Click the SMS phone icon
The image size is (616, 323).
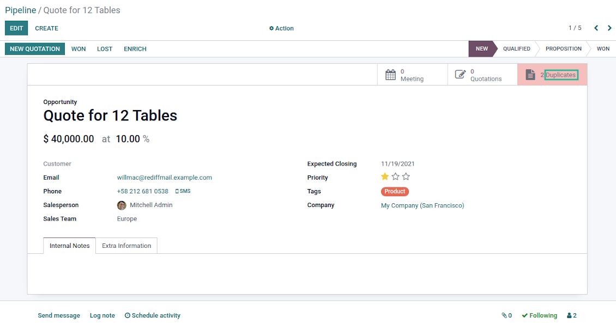click(177, 192)
